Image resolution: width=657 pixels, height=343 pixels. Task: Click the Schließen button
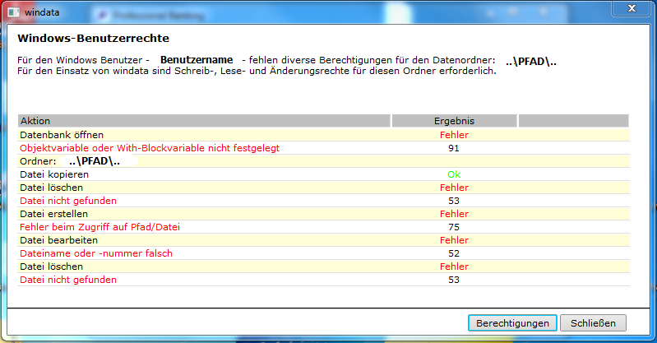pyautogui.click(x=593, y=323)
